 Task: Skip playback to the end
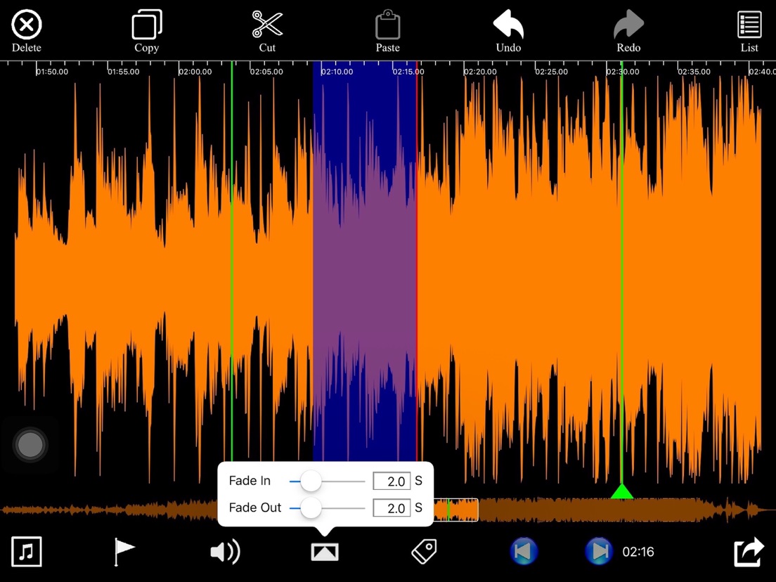click(x=598, y=552)
